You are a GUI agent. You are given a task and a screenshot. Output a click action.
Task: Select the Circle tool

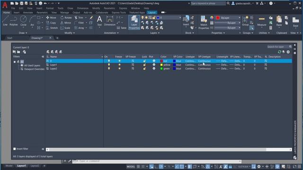(23, 21)
